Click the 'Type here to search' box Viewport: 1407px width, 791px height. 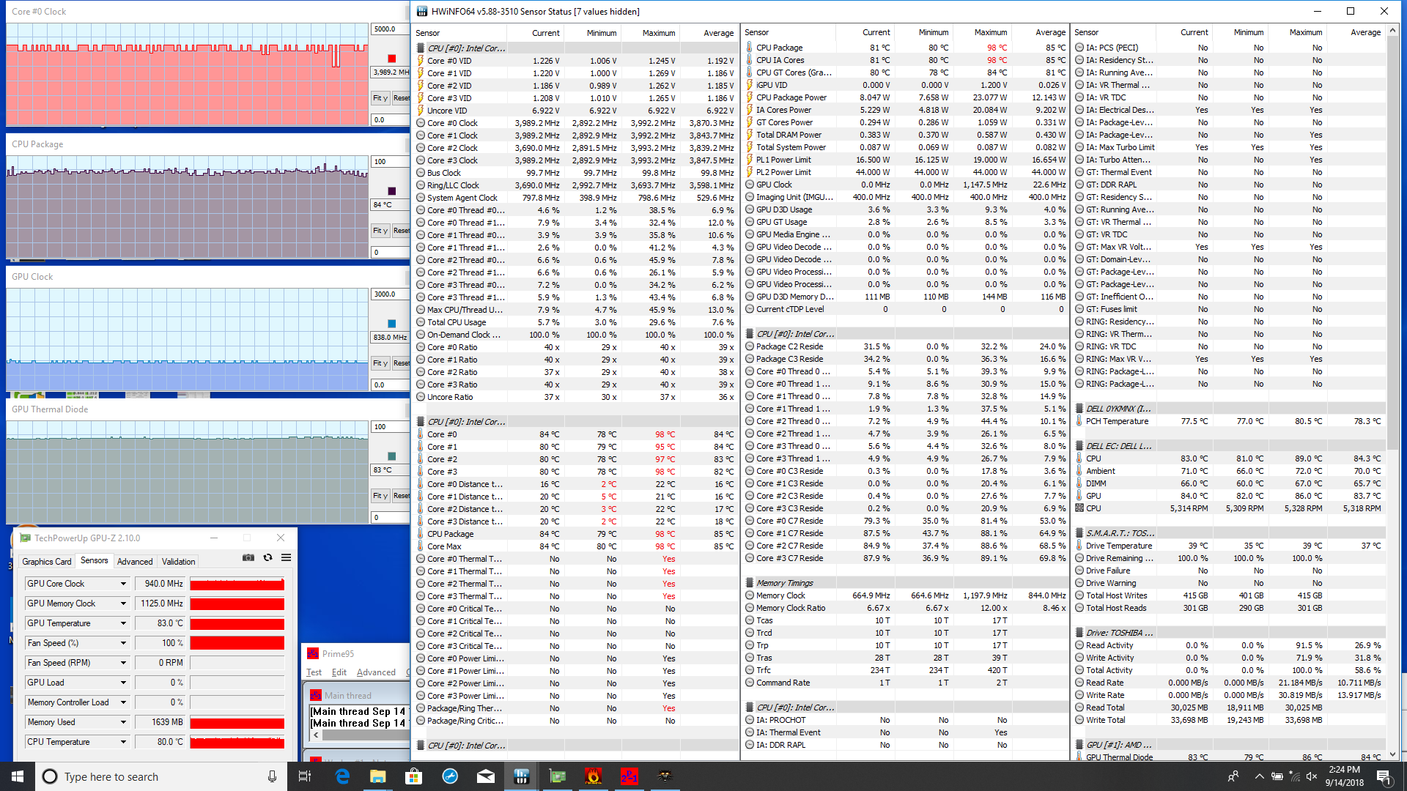coord(161,776)
